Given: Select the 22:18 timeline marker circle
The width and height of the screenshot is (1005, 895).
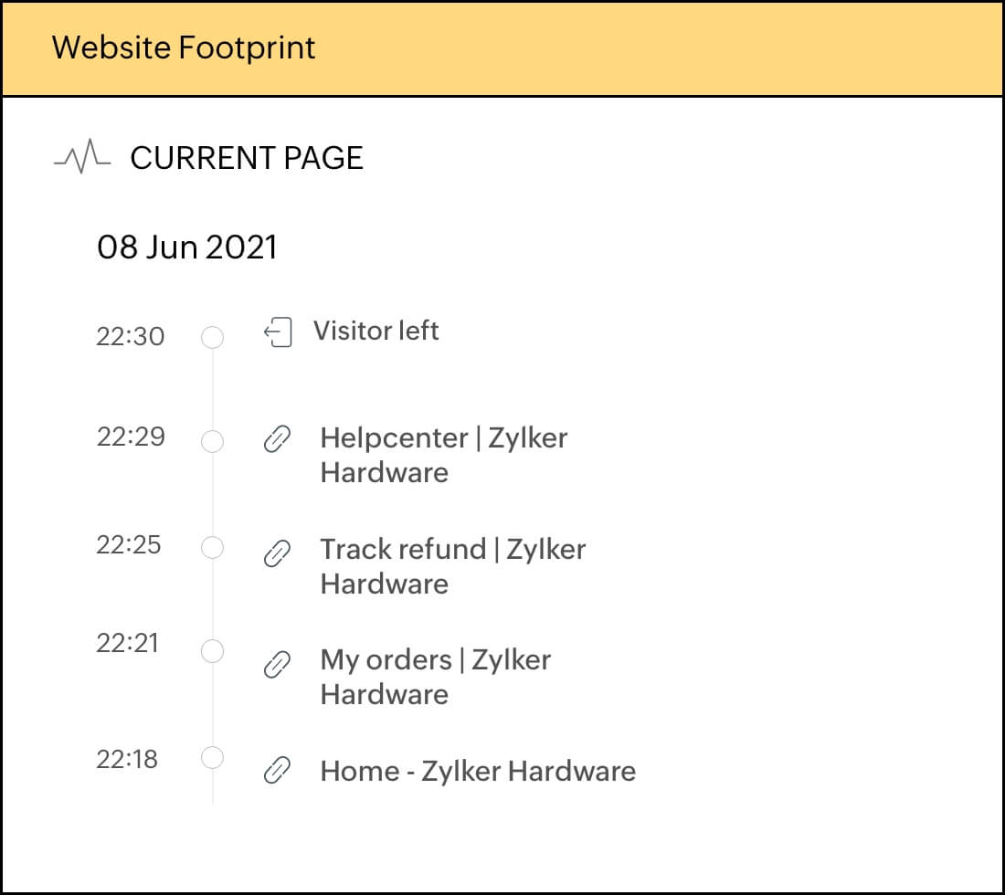Looking at the screenshot, I should click(212, 758).
